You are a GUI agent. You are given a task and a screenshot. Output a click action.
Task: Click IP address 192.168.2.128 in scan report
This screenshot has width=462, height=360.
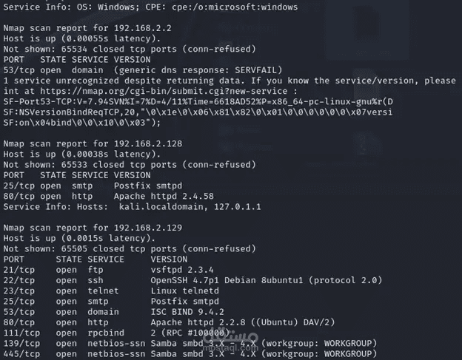point(148,144)
